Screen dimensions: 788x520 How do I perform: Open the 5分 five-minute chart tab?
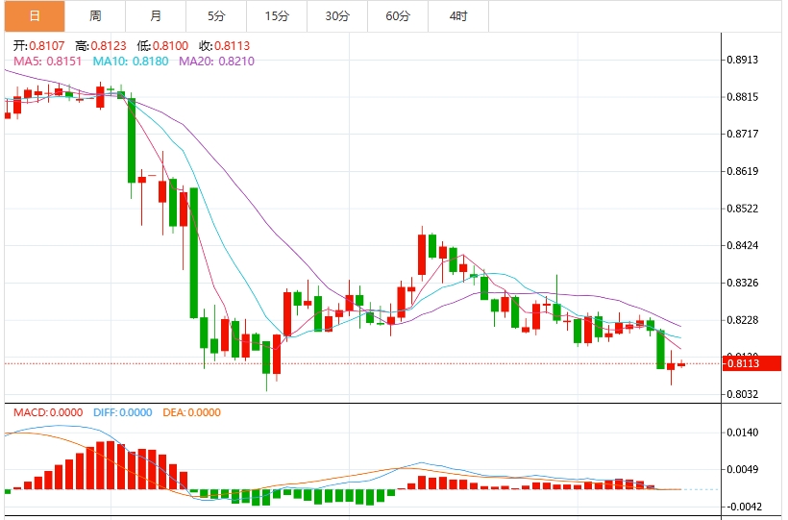pyautogui.click(x=216, y=16)
